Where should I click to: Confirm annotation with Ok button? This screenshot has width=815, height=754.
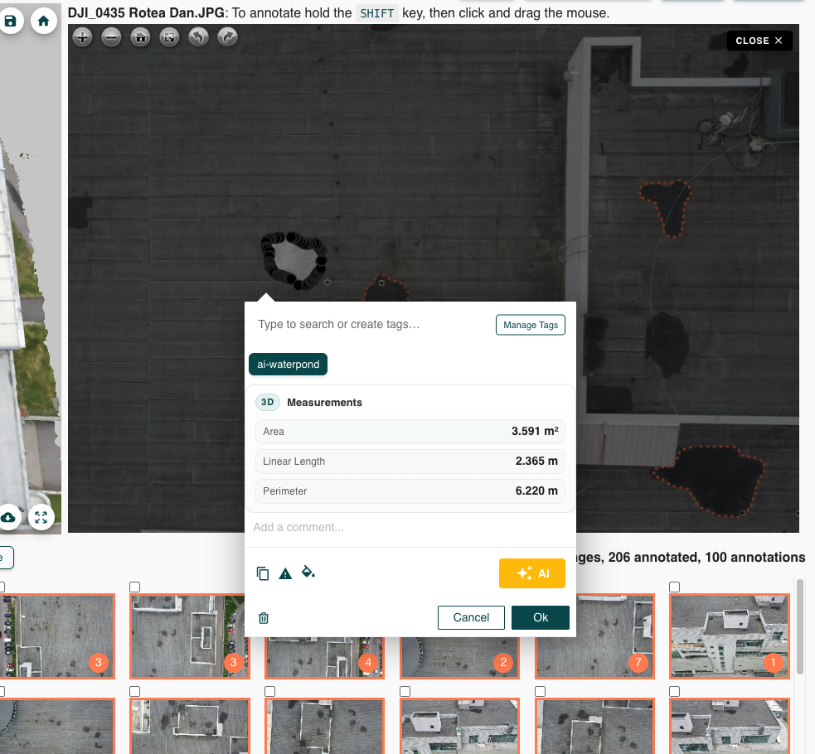(x=541, y=617)
